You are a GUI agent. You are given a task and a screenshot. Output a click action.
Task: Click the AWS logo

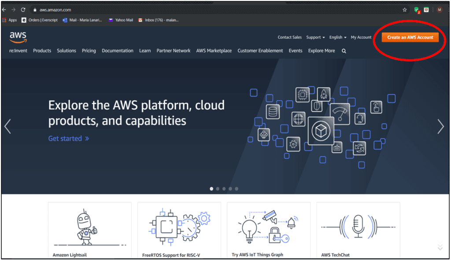point(18,38)
